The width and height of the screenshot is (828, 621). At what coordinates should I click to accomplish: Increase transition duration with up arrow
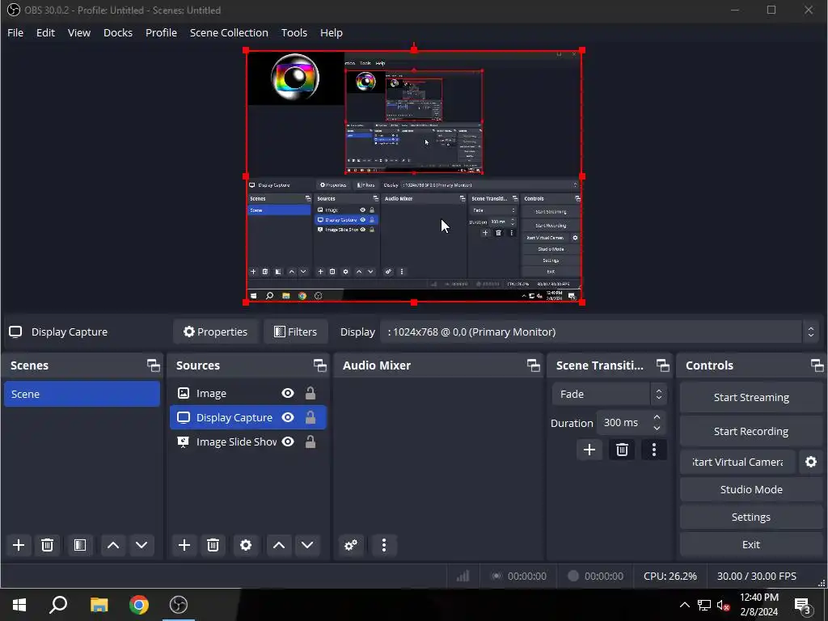pyautogui.click(x=657, y=417)
